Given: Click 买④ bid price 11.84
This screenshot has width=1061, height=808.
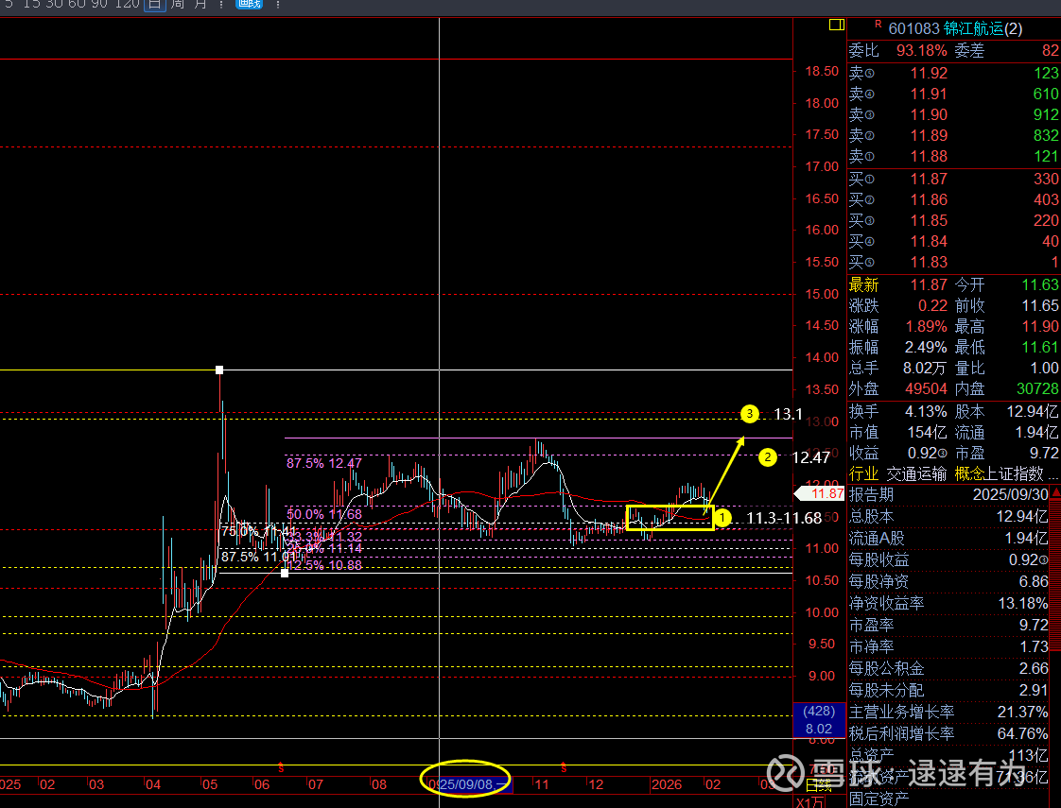Looking at the screenshot, I should point(929,241).
